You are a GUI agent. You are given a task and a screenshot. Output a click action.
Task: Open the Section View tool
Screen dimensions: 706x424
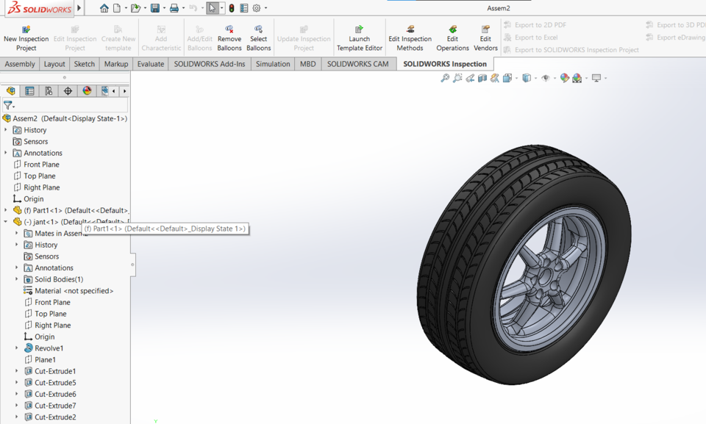point(482,77)
